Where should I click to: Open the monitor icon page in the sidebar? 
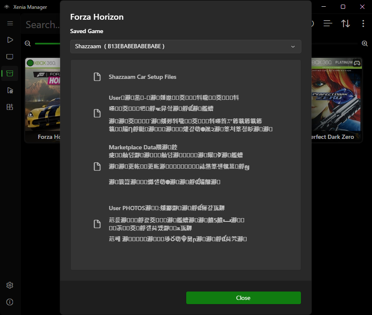coord(10,57)
